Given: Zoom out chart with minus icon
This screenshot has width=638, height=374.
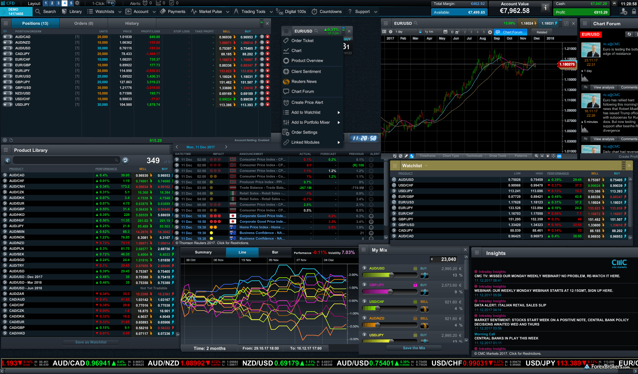Looking at the screenshot, I should [x=542, y=156].
